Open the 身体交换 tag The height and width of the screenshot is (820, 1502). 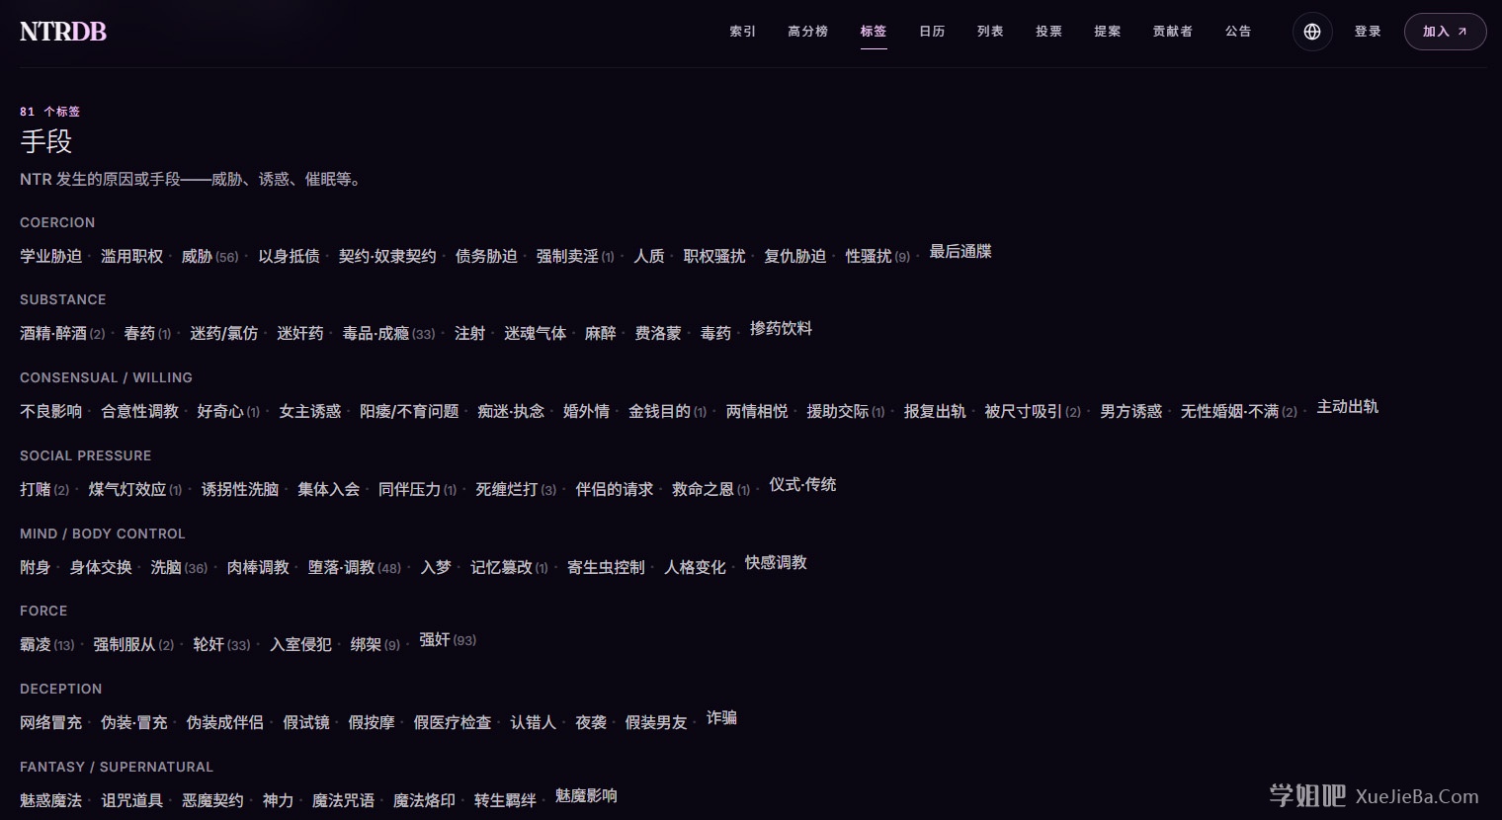pos(101,567)
